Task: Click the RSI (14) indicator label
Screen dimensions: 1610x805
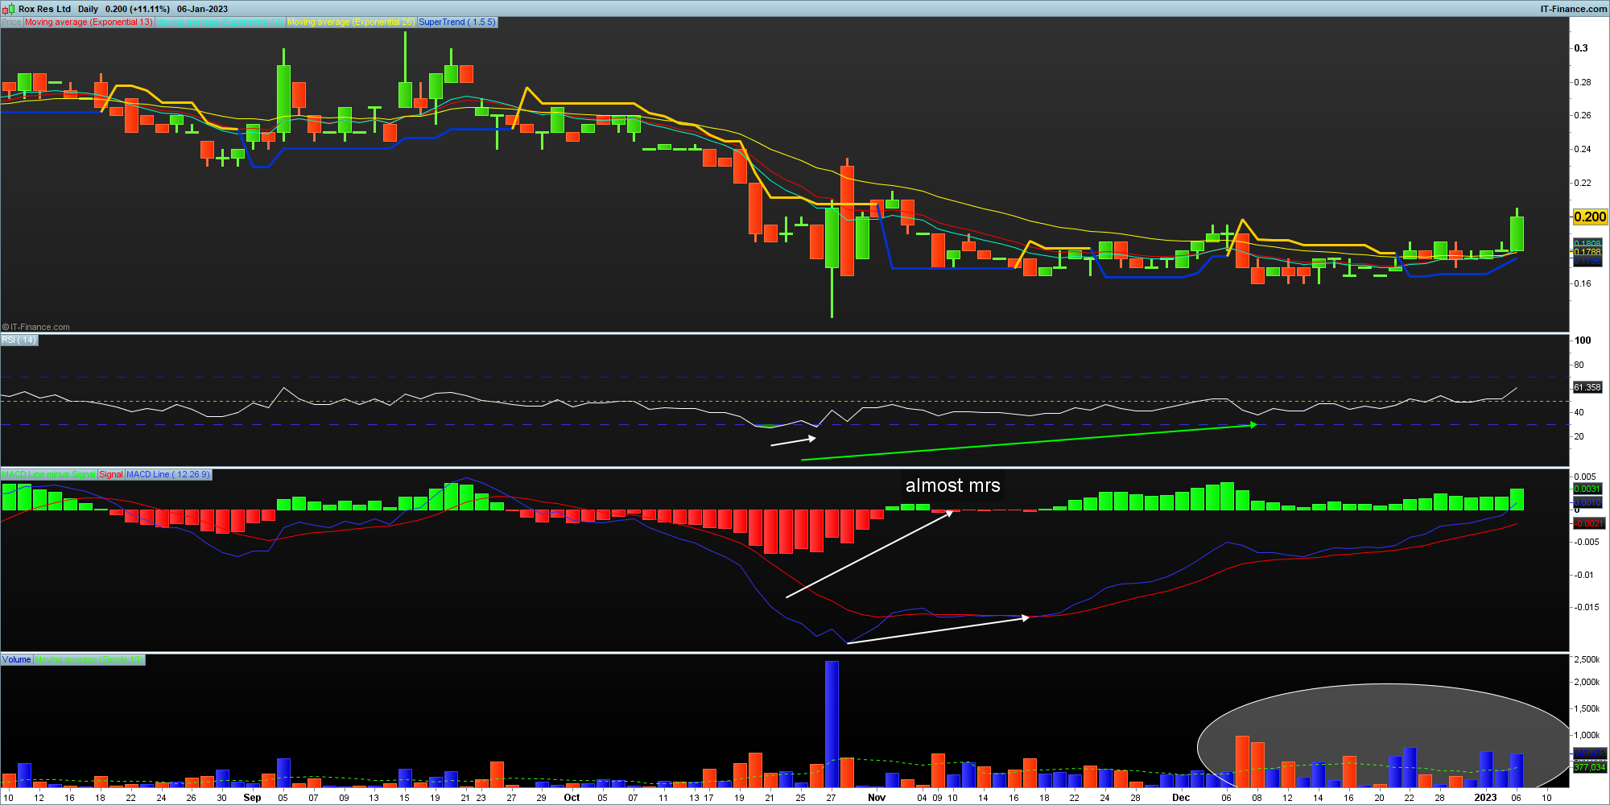Action: coord(19,341)
